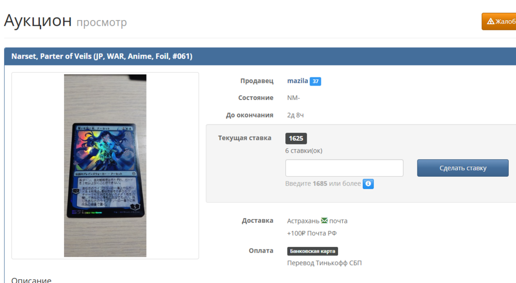Click the 6 ставки(ок) bids count
The width and height of the screenshot is (516, 283).
(x=304, y=151)
